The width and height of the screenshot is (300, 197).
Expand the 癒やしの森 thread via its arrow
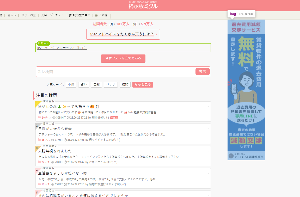[x=208, y=107]
